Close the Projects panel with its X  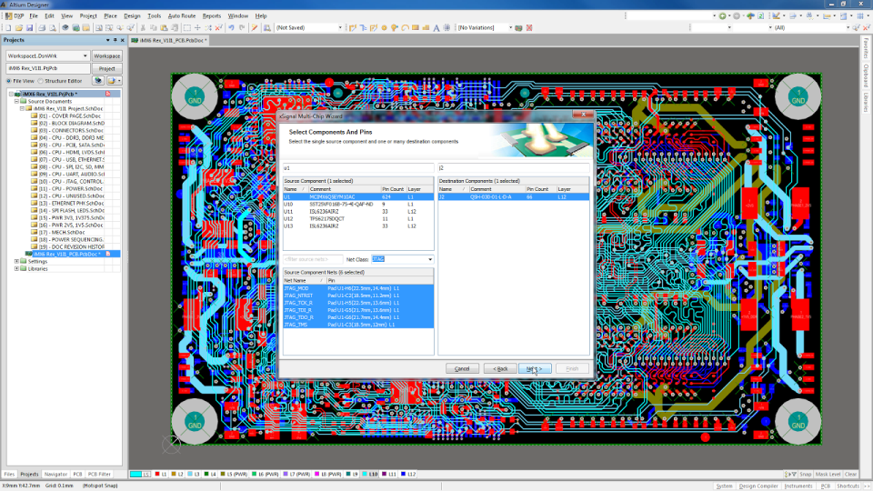(x=123, y=40)
